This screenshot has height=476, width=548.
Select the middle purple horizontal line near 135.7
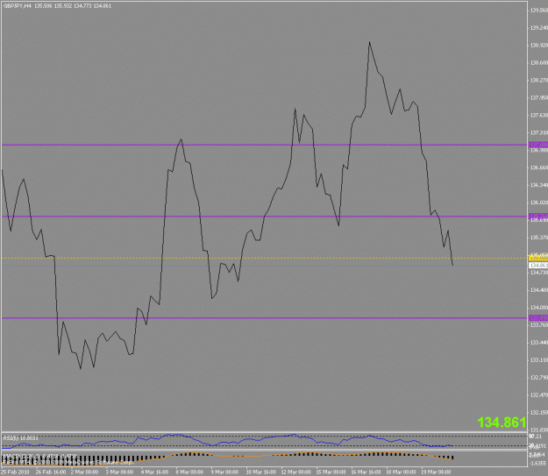(x=264, y=217)
